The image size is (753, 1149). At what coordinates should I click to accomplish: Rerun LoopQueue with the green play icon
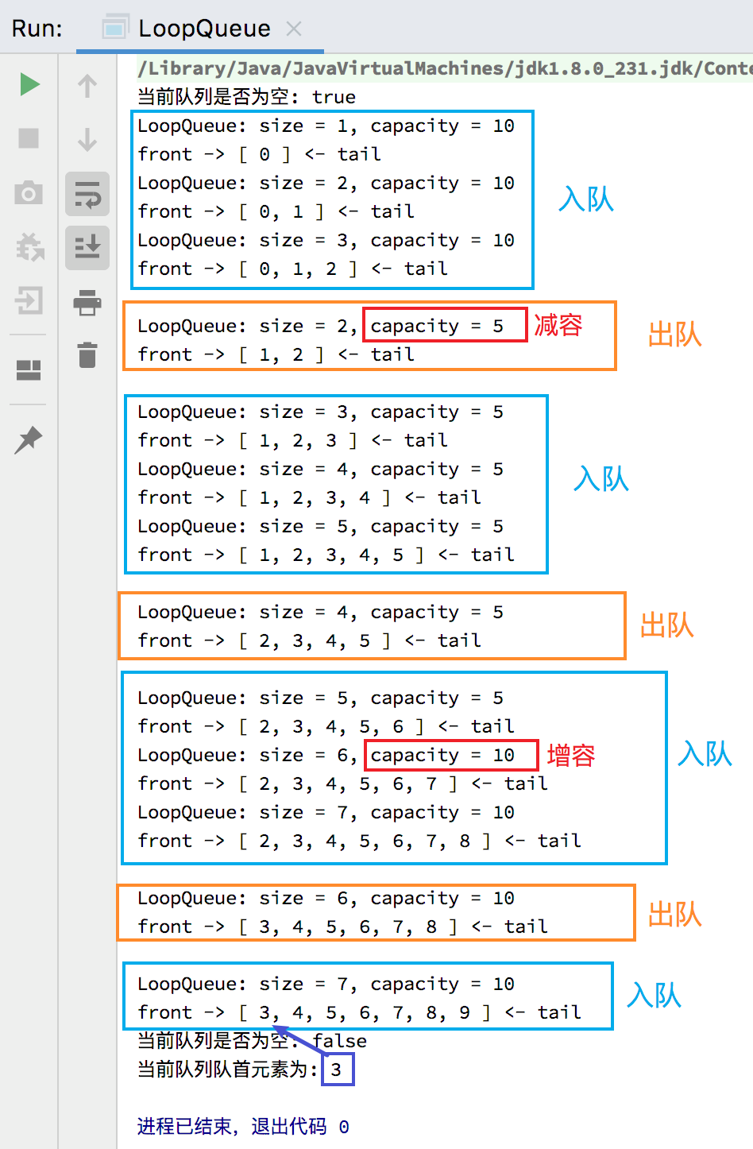point(29,84)
